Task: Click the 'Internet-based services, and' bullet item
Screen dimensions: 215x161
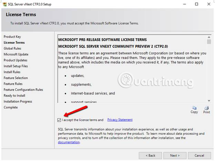Action: (93, 93)
